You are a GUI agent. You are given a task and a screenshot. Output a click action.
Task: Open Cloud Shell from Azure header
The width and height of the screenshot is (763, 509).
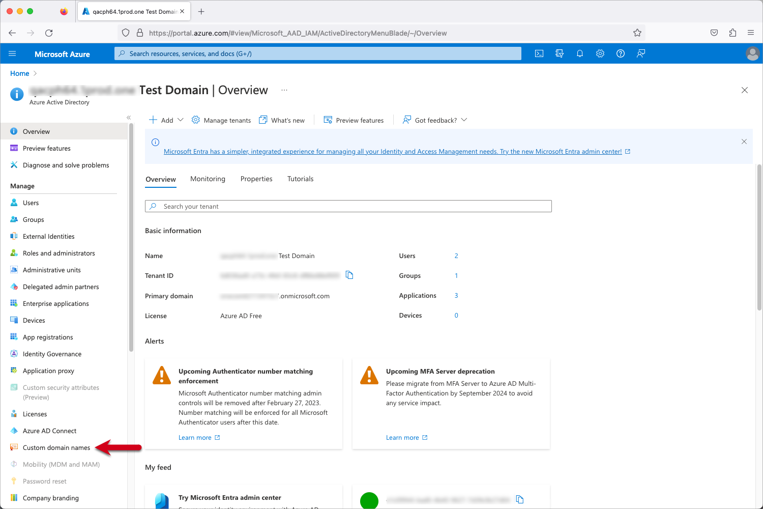(539, 53)
